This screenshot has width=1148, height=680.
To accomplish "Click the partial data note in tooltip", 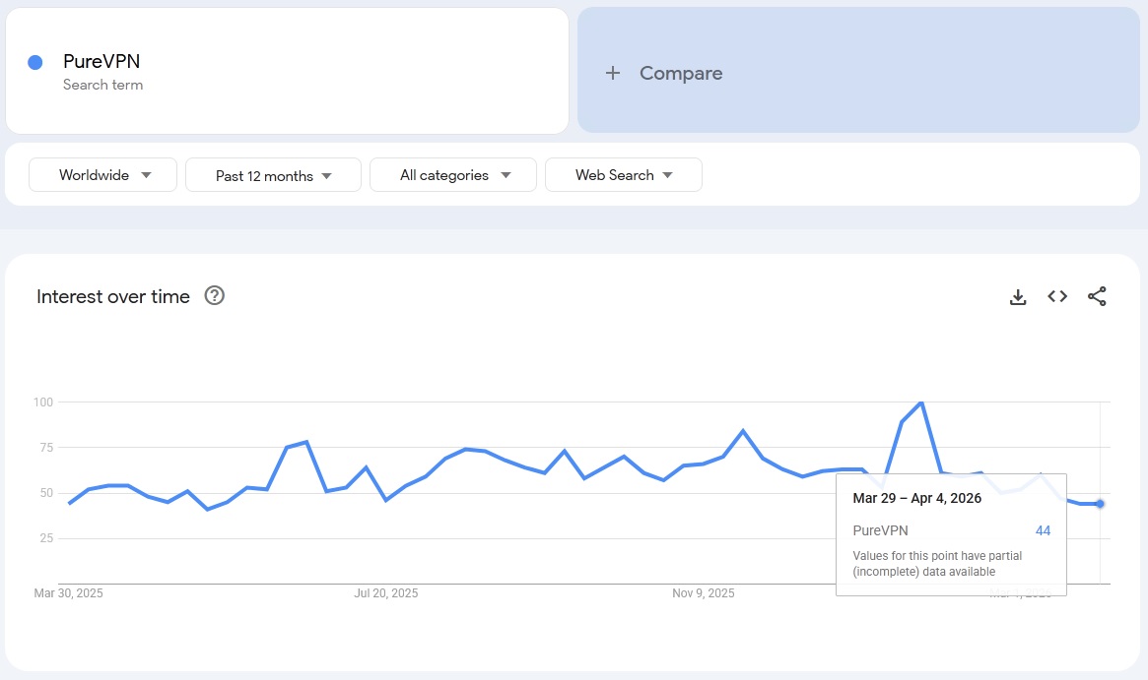I will click(937, 564).
